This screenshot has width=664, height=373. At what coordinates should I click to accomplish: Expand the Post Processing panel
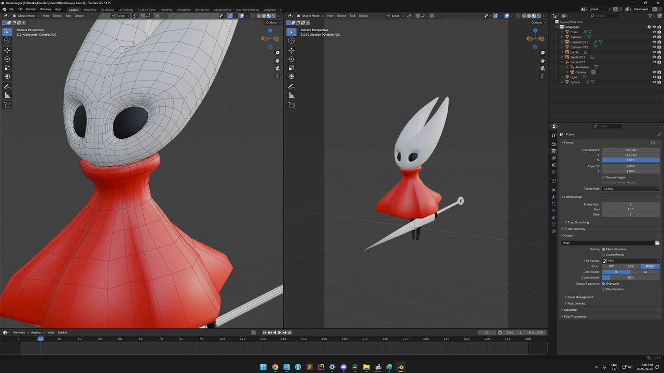pos(575,317)
